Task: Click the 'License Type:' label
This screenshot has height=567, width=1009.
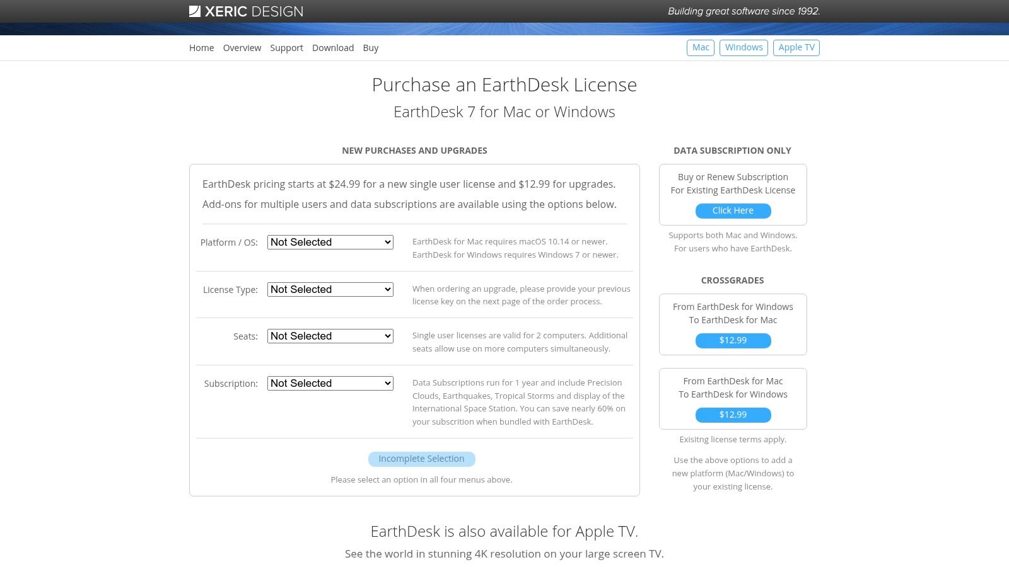Action: pyautogui.click(x=230, y=290)
